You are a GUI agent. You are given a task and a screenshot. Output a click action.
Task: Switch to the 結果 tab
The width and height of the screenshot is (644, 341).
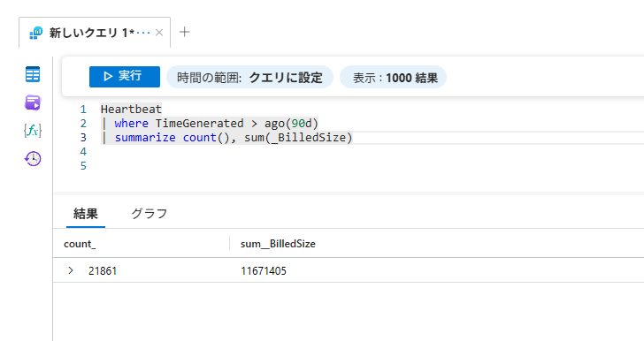(x=86, y=214)
